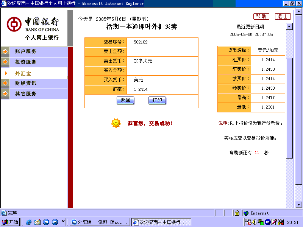Click the 退出 button to log out

click(x=283, y=16)
